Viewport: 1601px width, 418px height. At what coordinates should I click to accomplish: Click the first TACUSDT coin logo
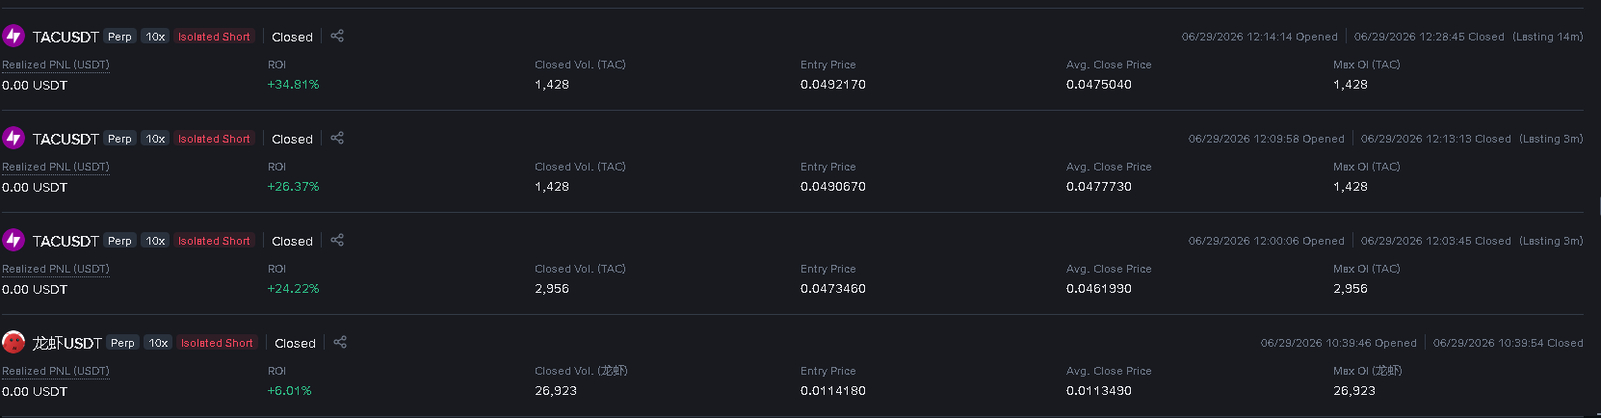[13, 36]
